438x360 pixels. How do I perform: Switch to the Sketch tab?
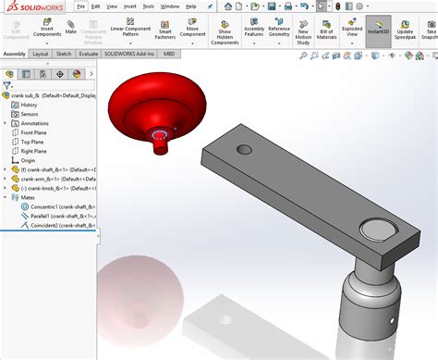pyautogui.click(x=64, y=54)
